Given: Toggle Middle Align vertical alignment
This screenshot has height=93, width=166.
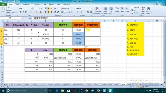Looking at the screenshot, I should (x=49, y=9).
